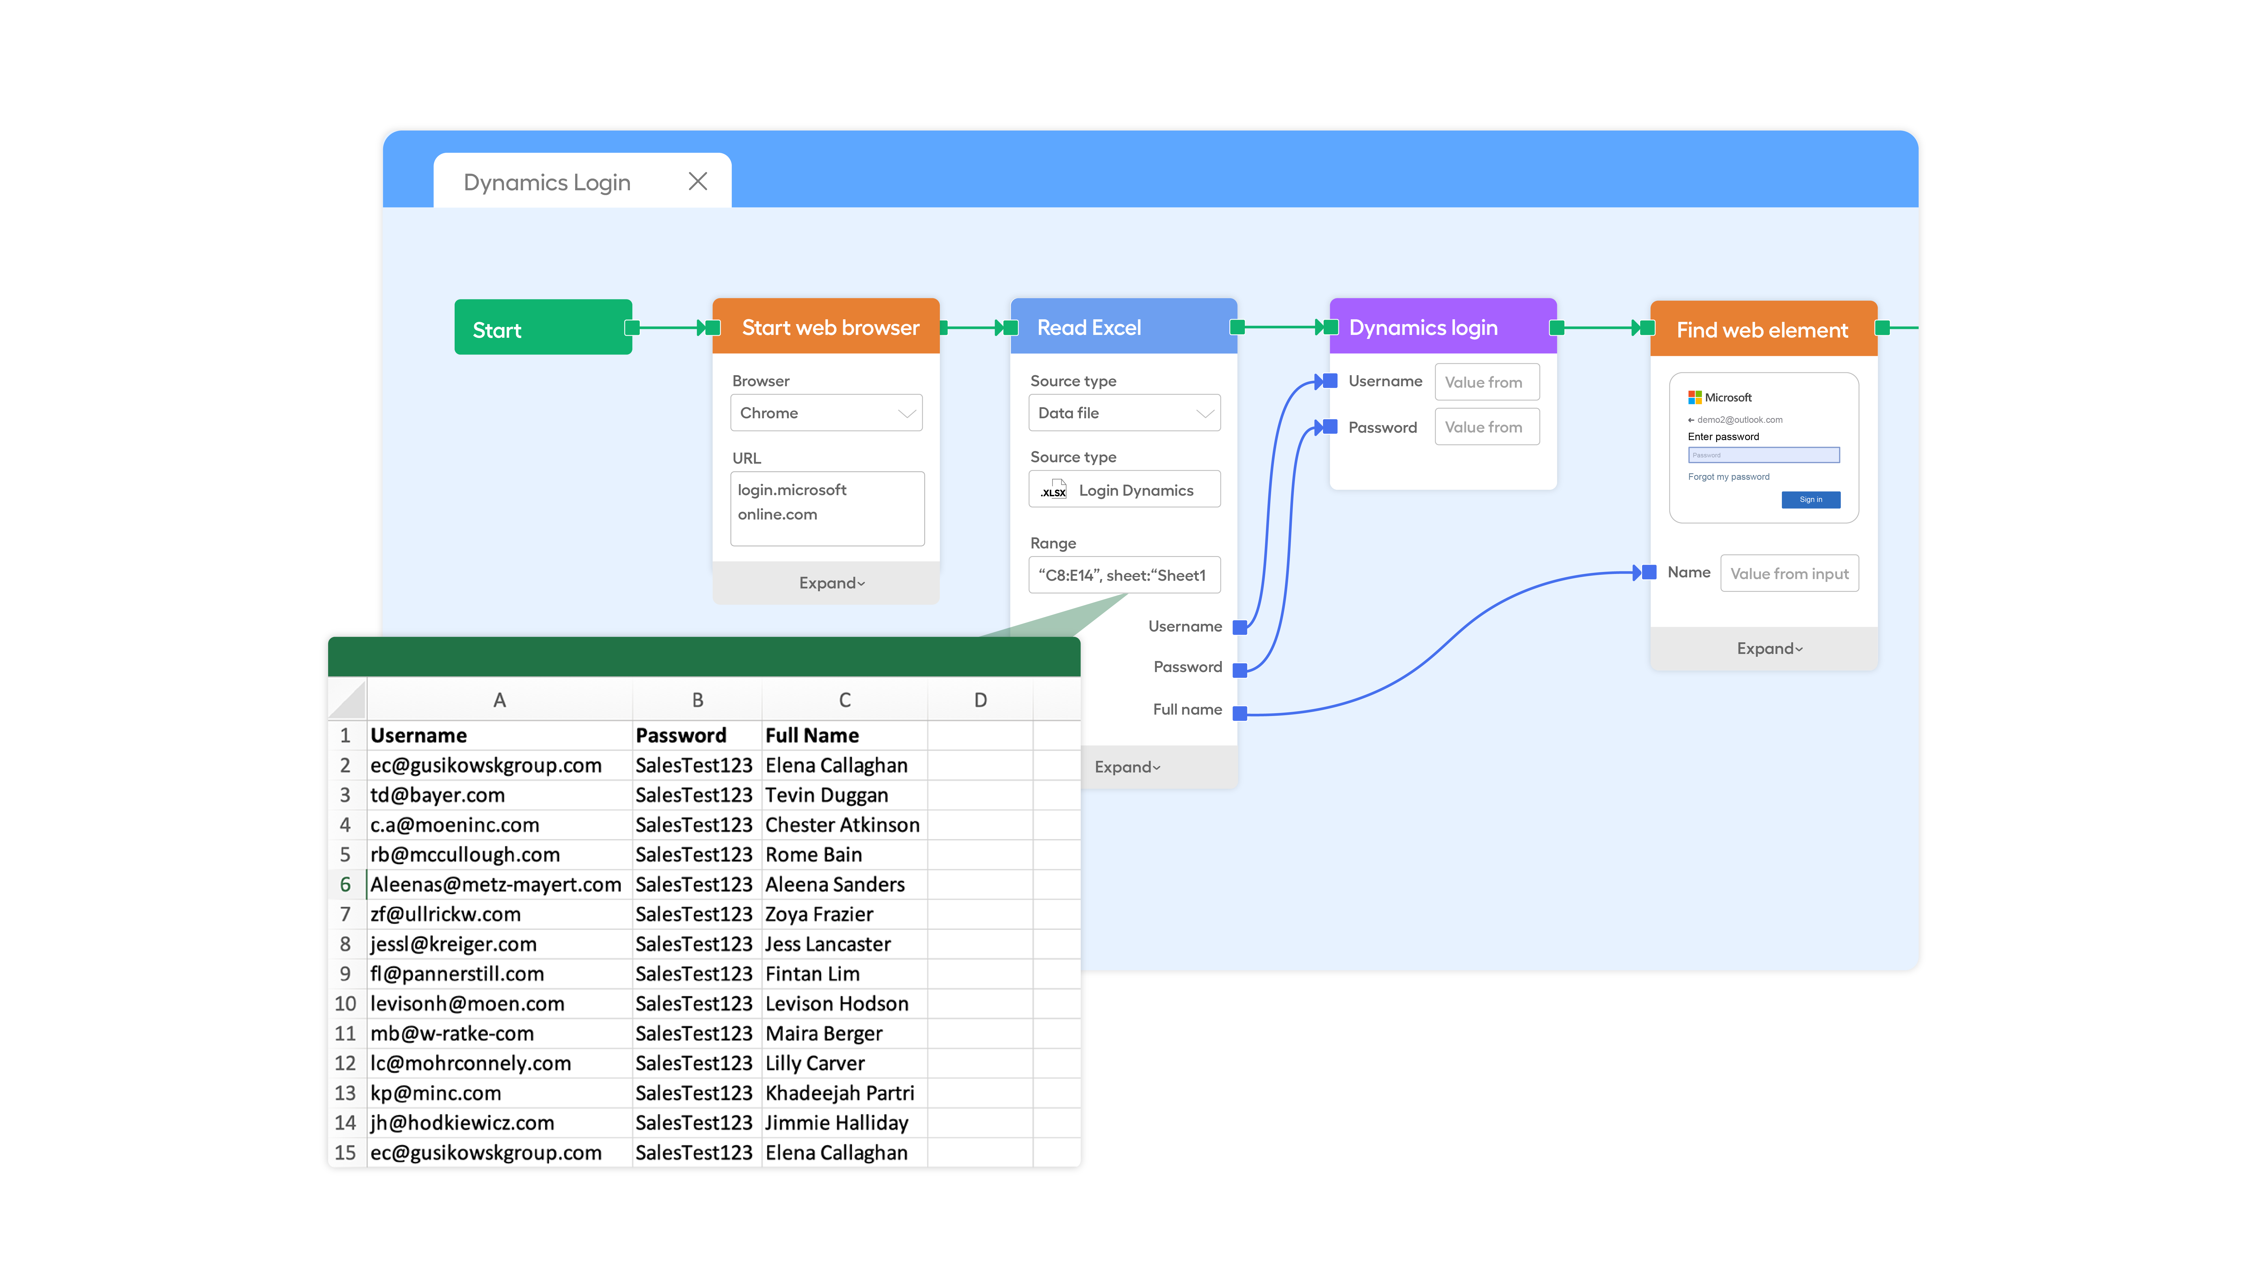This screenshot has height=1288, width=2264.
Task: Click cell Jess Lancaster
Action: pos(845,944)
